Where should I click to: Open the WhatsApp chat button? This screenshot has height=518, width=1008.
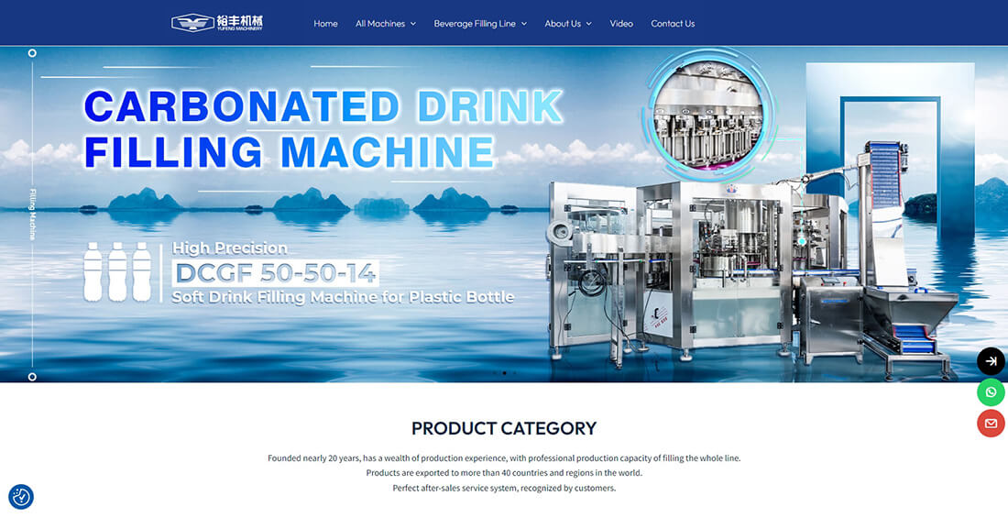tap(991, 391)
